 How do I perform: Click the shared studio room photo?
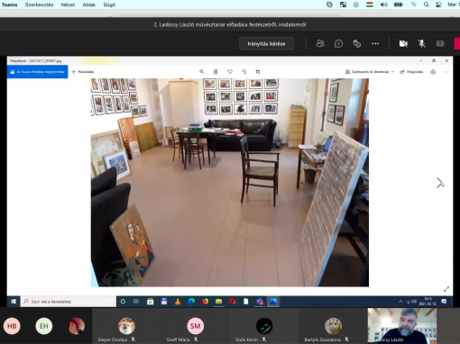click(230, 183)
